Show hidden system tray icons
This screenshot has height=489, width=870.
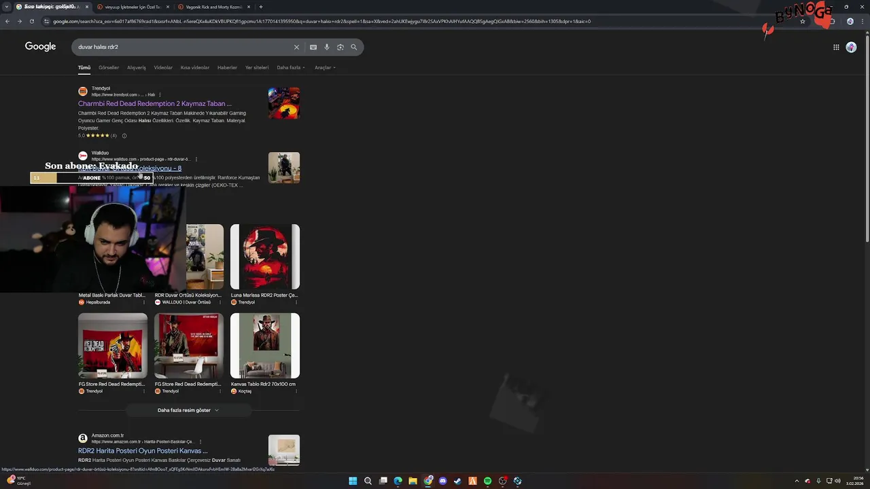click(797, 481)
